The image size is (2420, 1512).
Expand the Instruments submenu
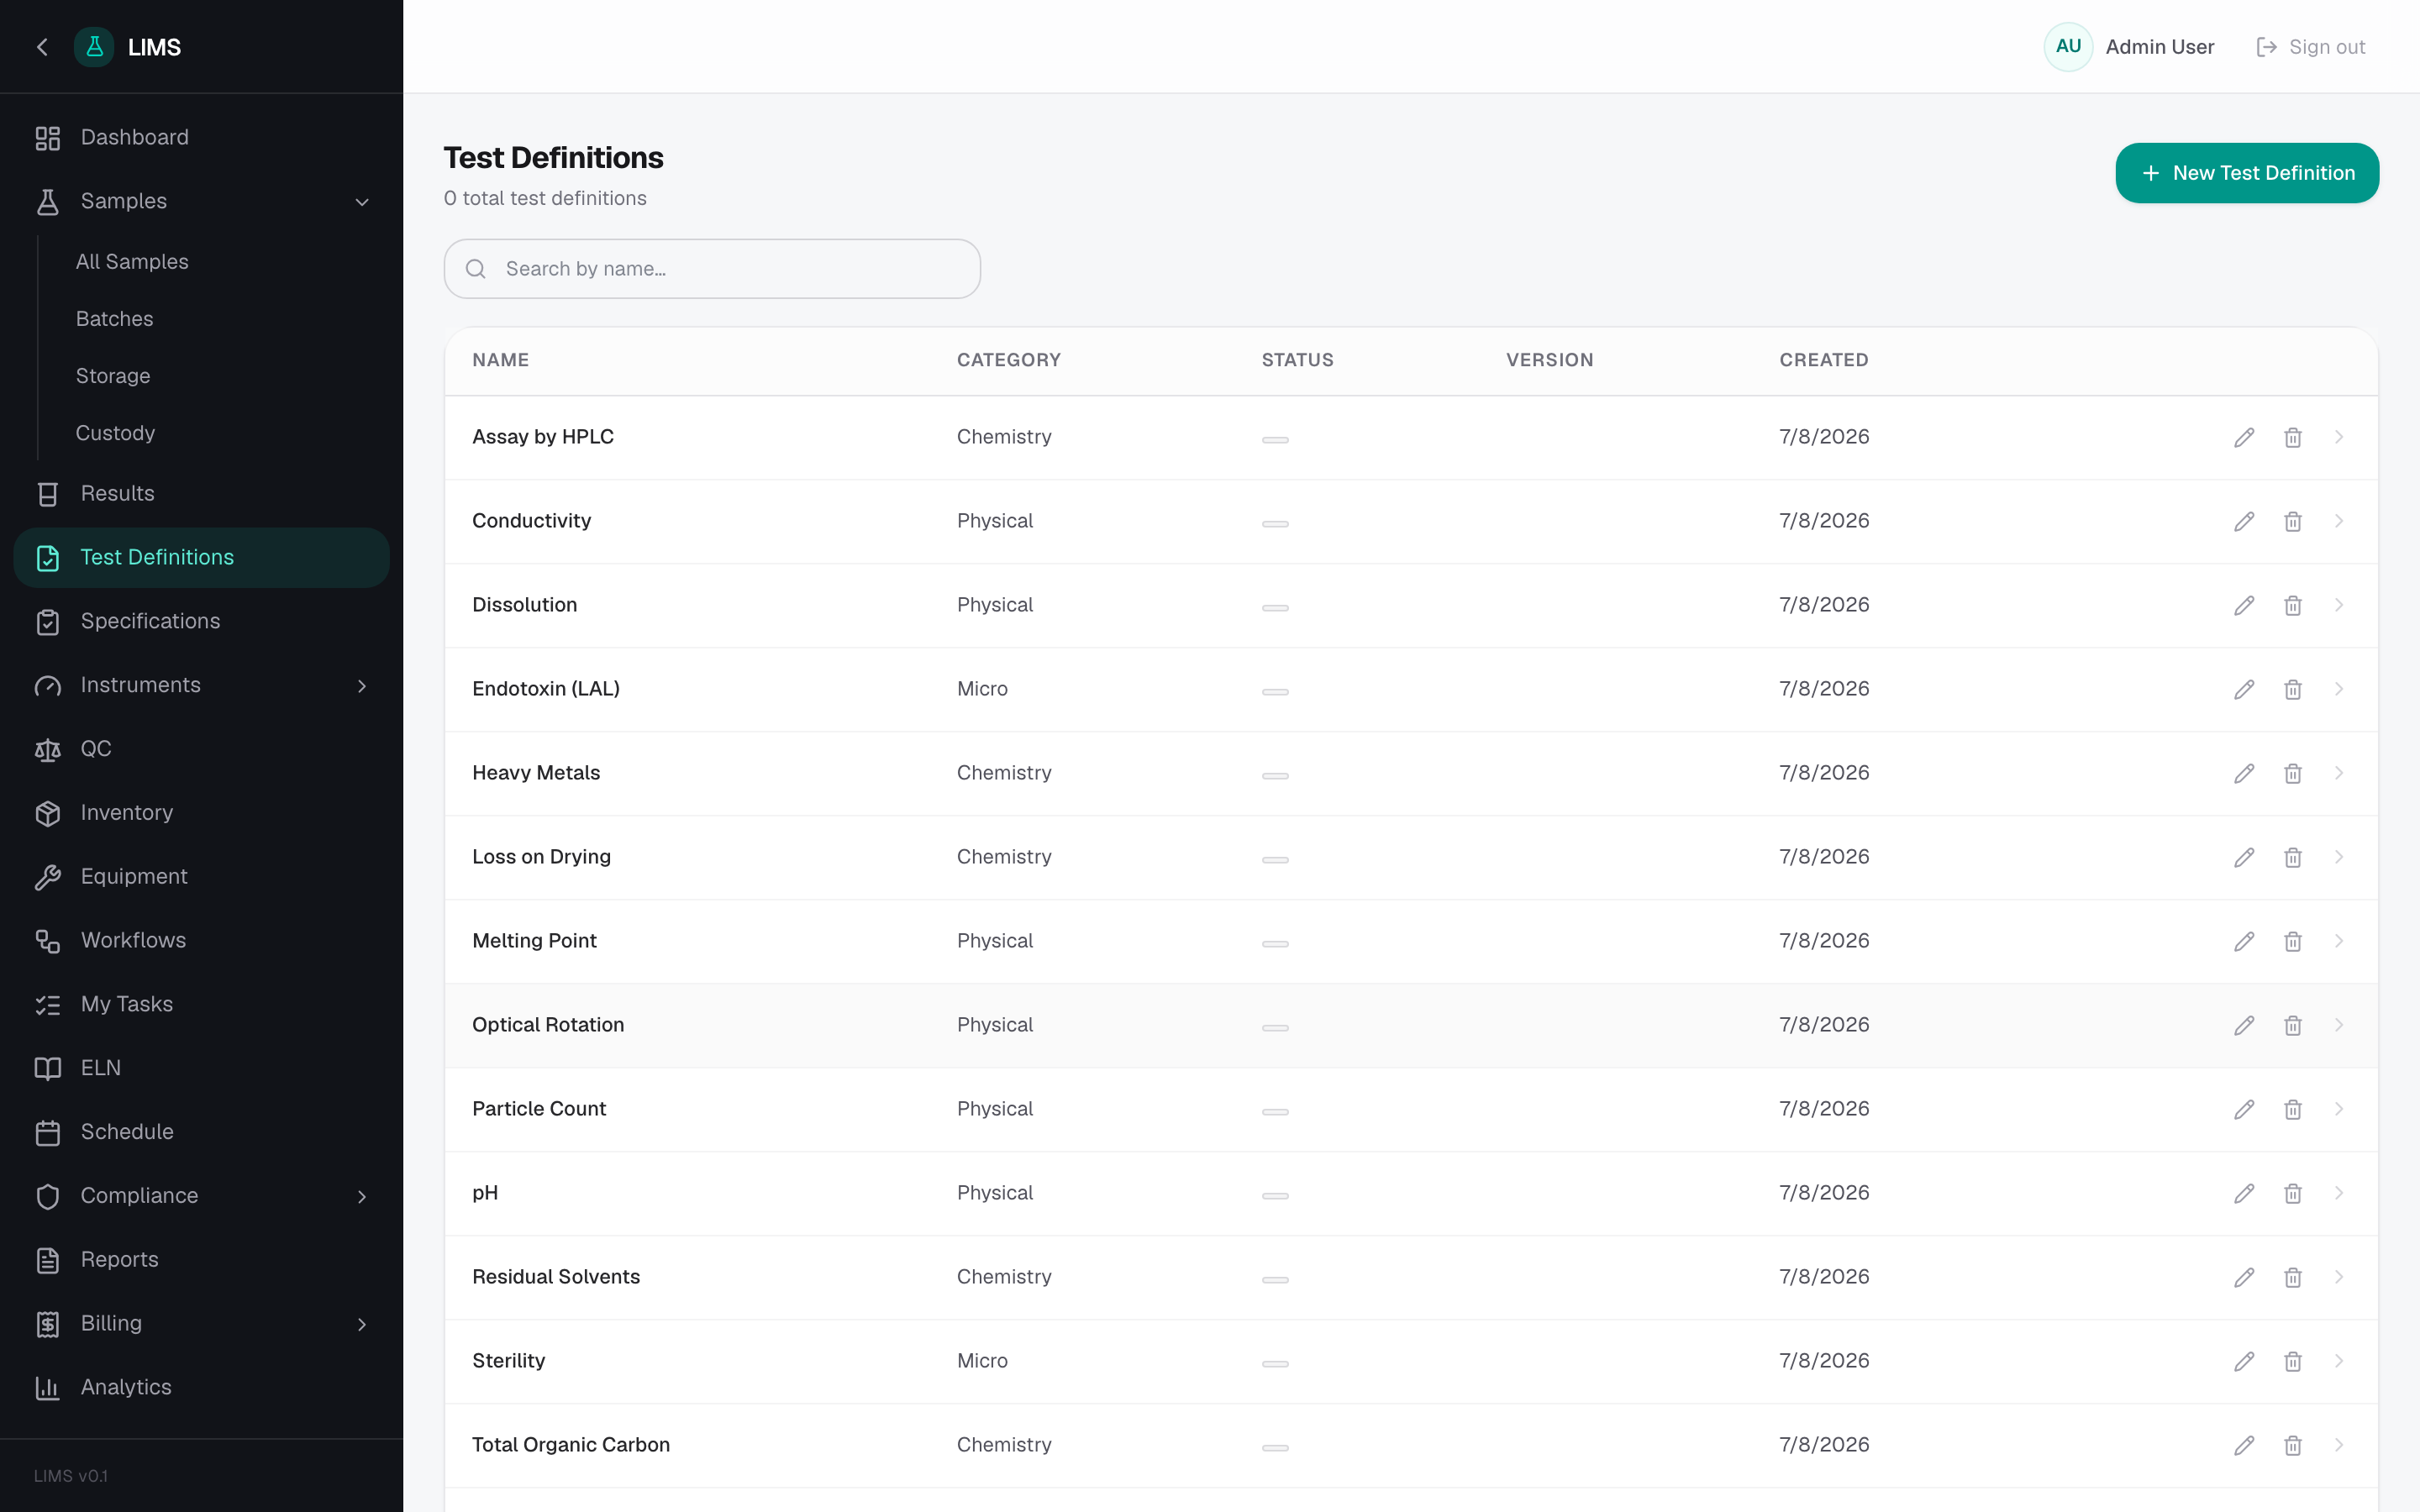[362, 686]
